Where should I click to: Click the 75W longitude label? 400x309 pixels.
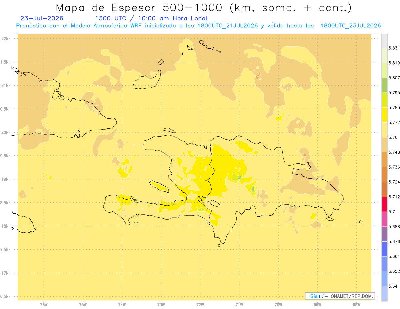[83, 305]
